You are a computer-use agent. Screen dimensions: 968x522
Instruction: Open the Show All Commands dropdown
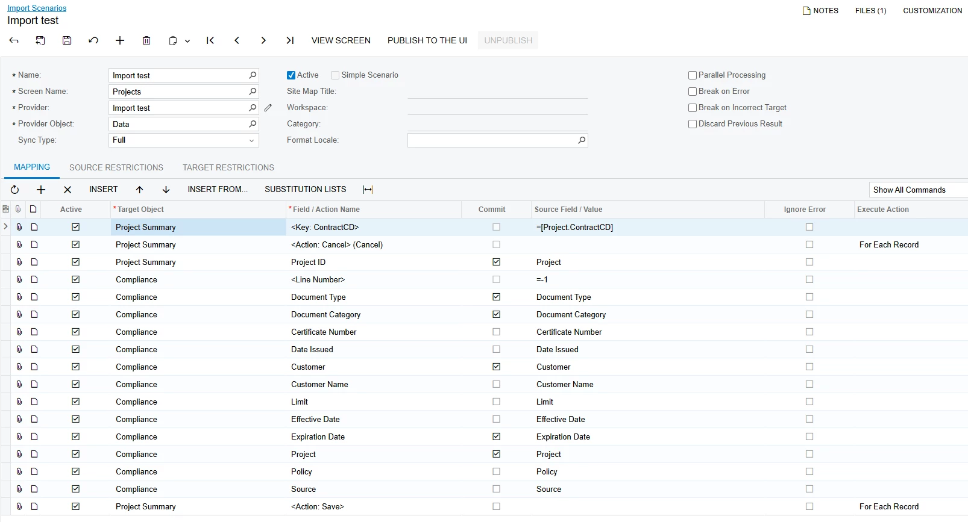tap(918, 190)
